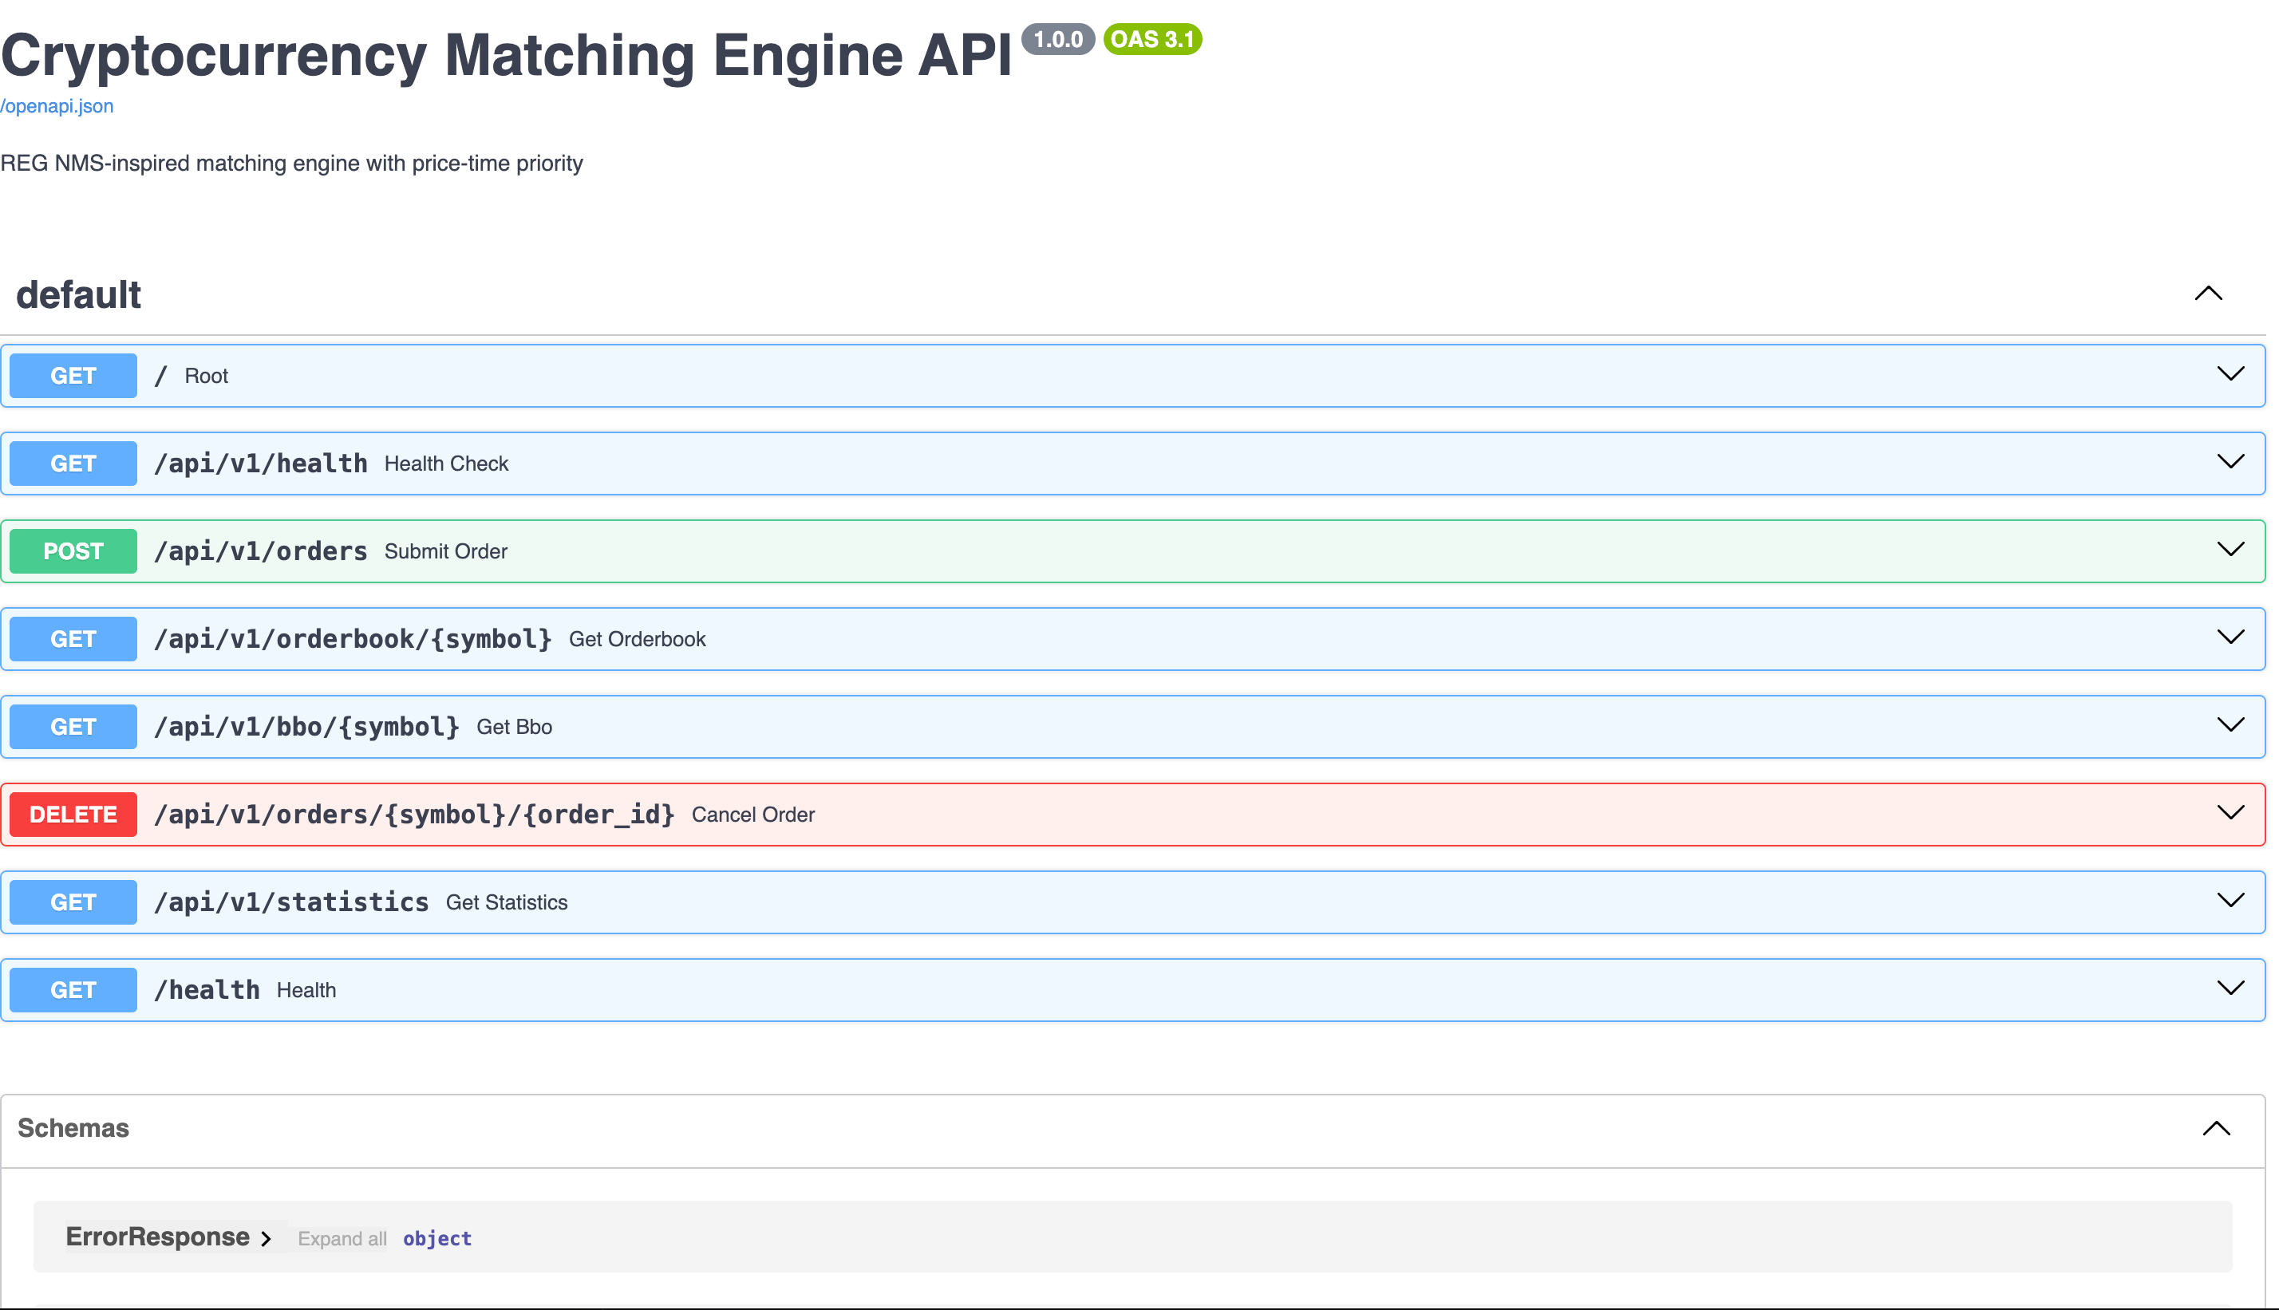Click the Get Bbo summary text
Screen dimensions: 2279x1310
(515, 727)
